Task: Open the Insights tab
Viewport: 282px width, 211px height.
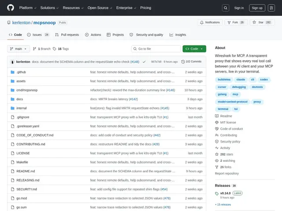Action: coord(178,35)
